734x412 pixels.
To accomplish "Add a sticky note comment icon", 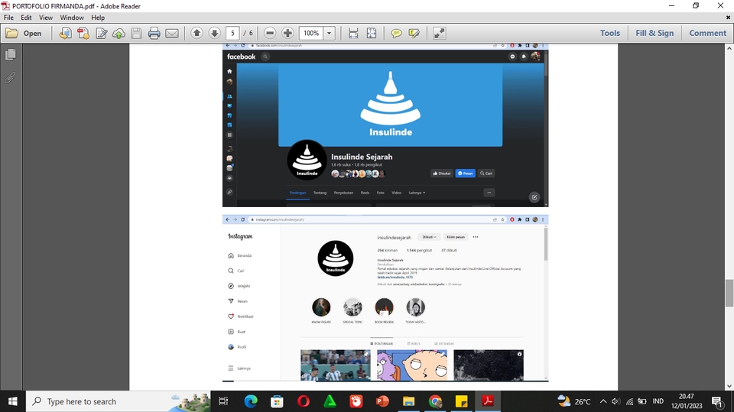I will [396, 33].
